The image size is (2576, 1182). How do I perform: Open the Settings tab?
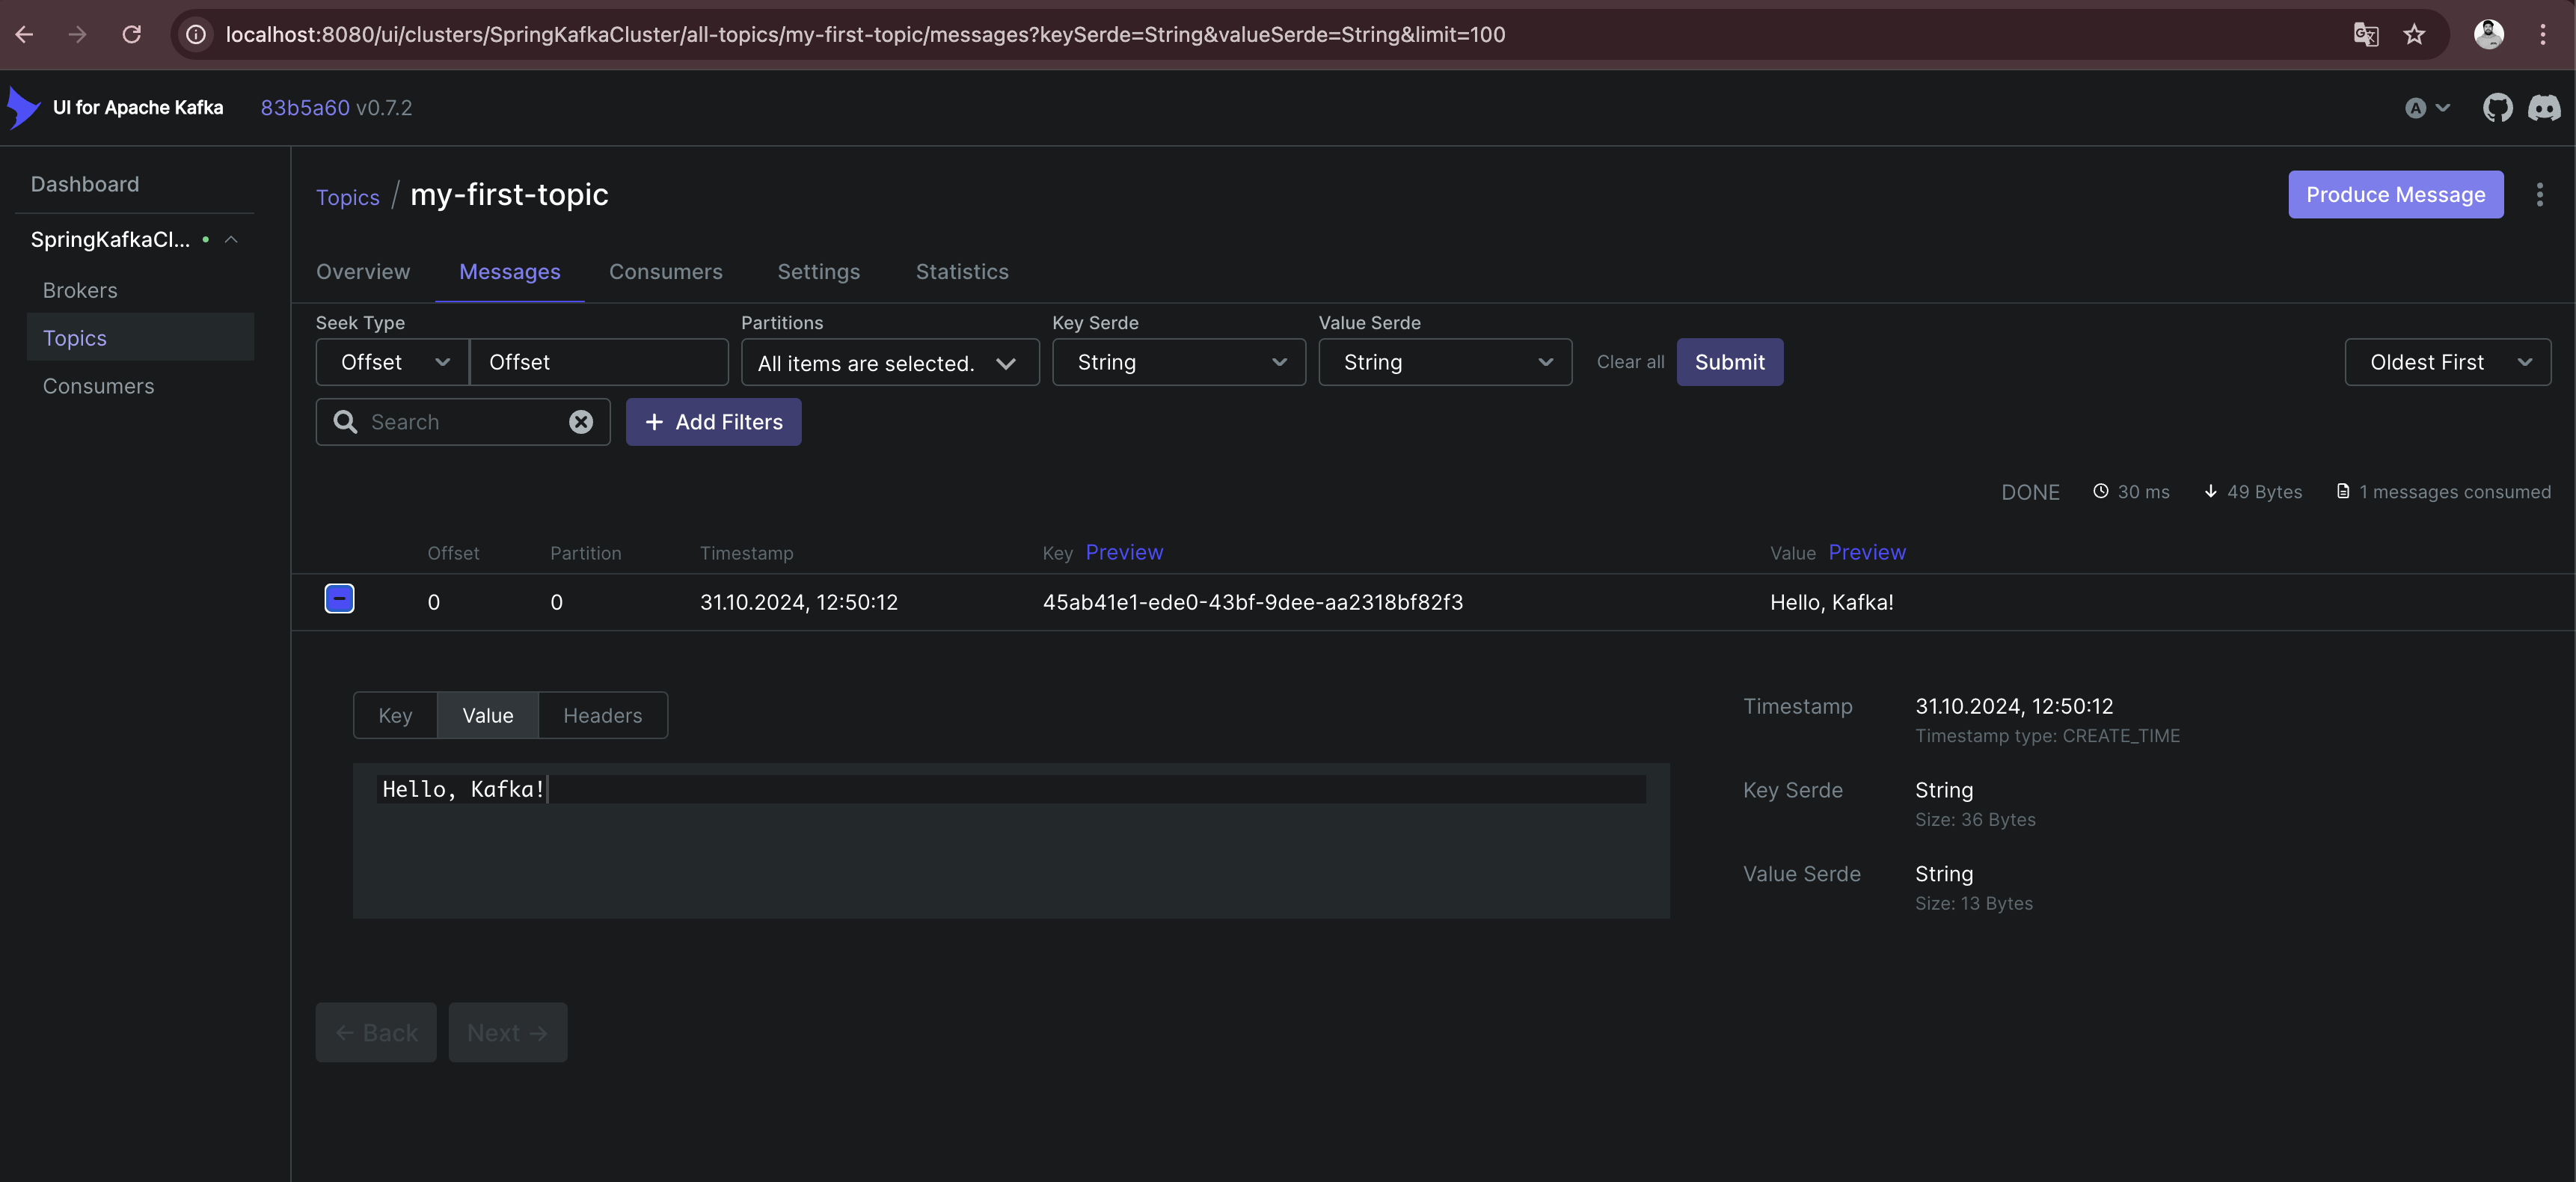click(x=818, y=272)
